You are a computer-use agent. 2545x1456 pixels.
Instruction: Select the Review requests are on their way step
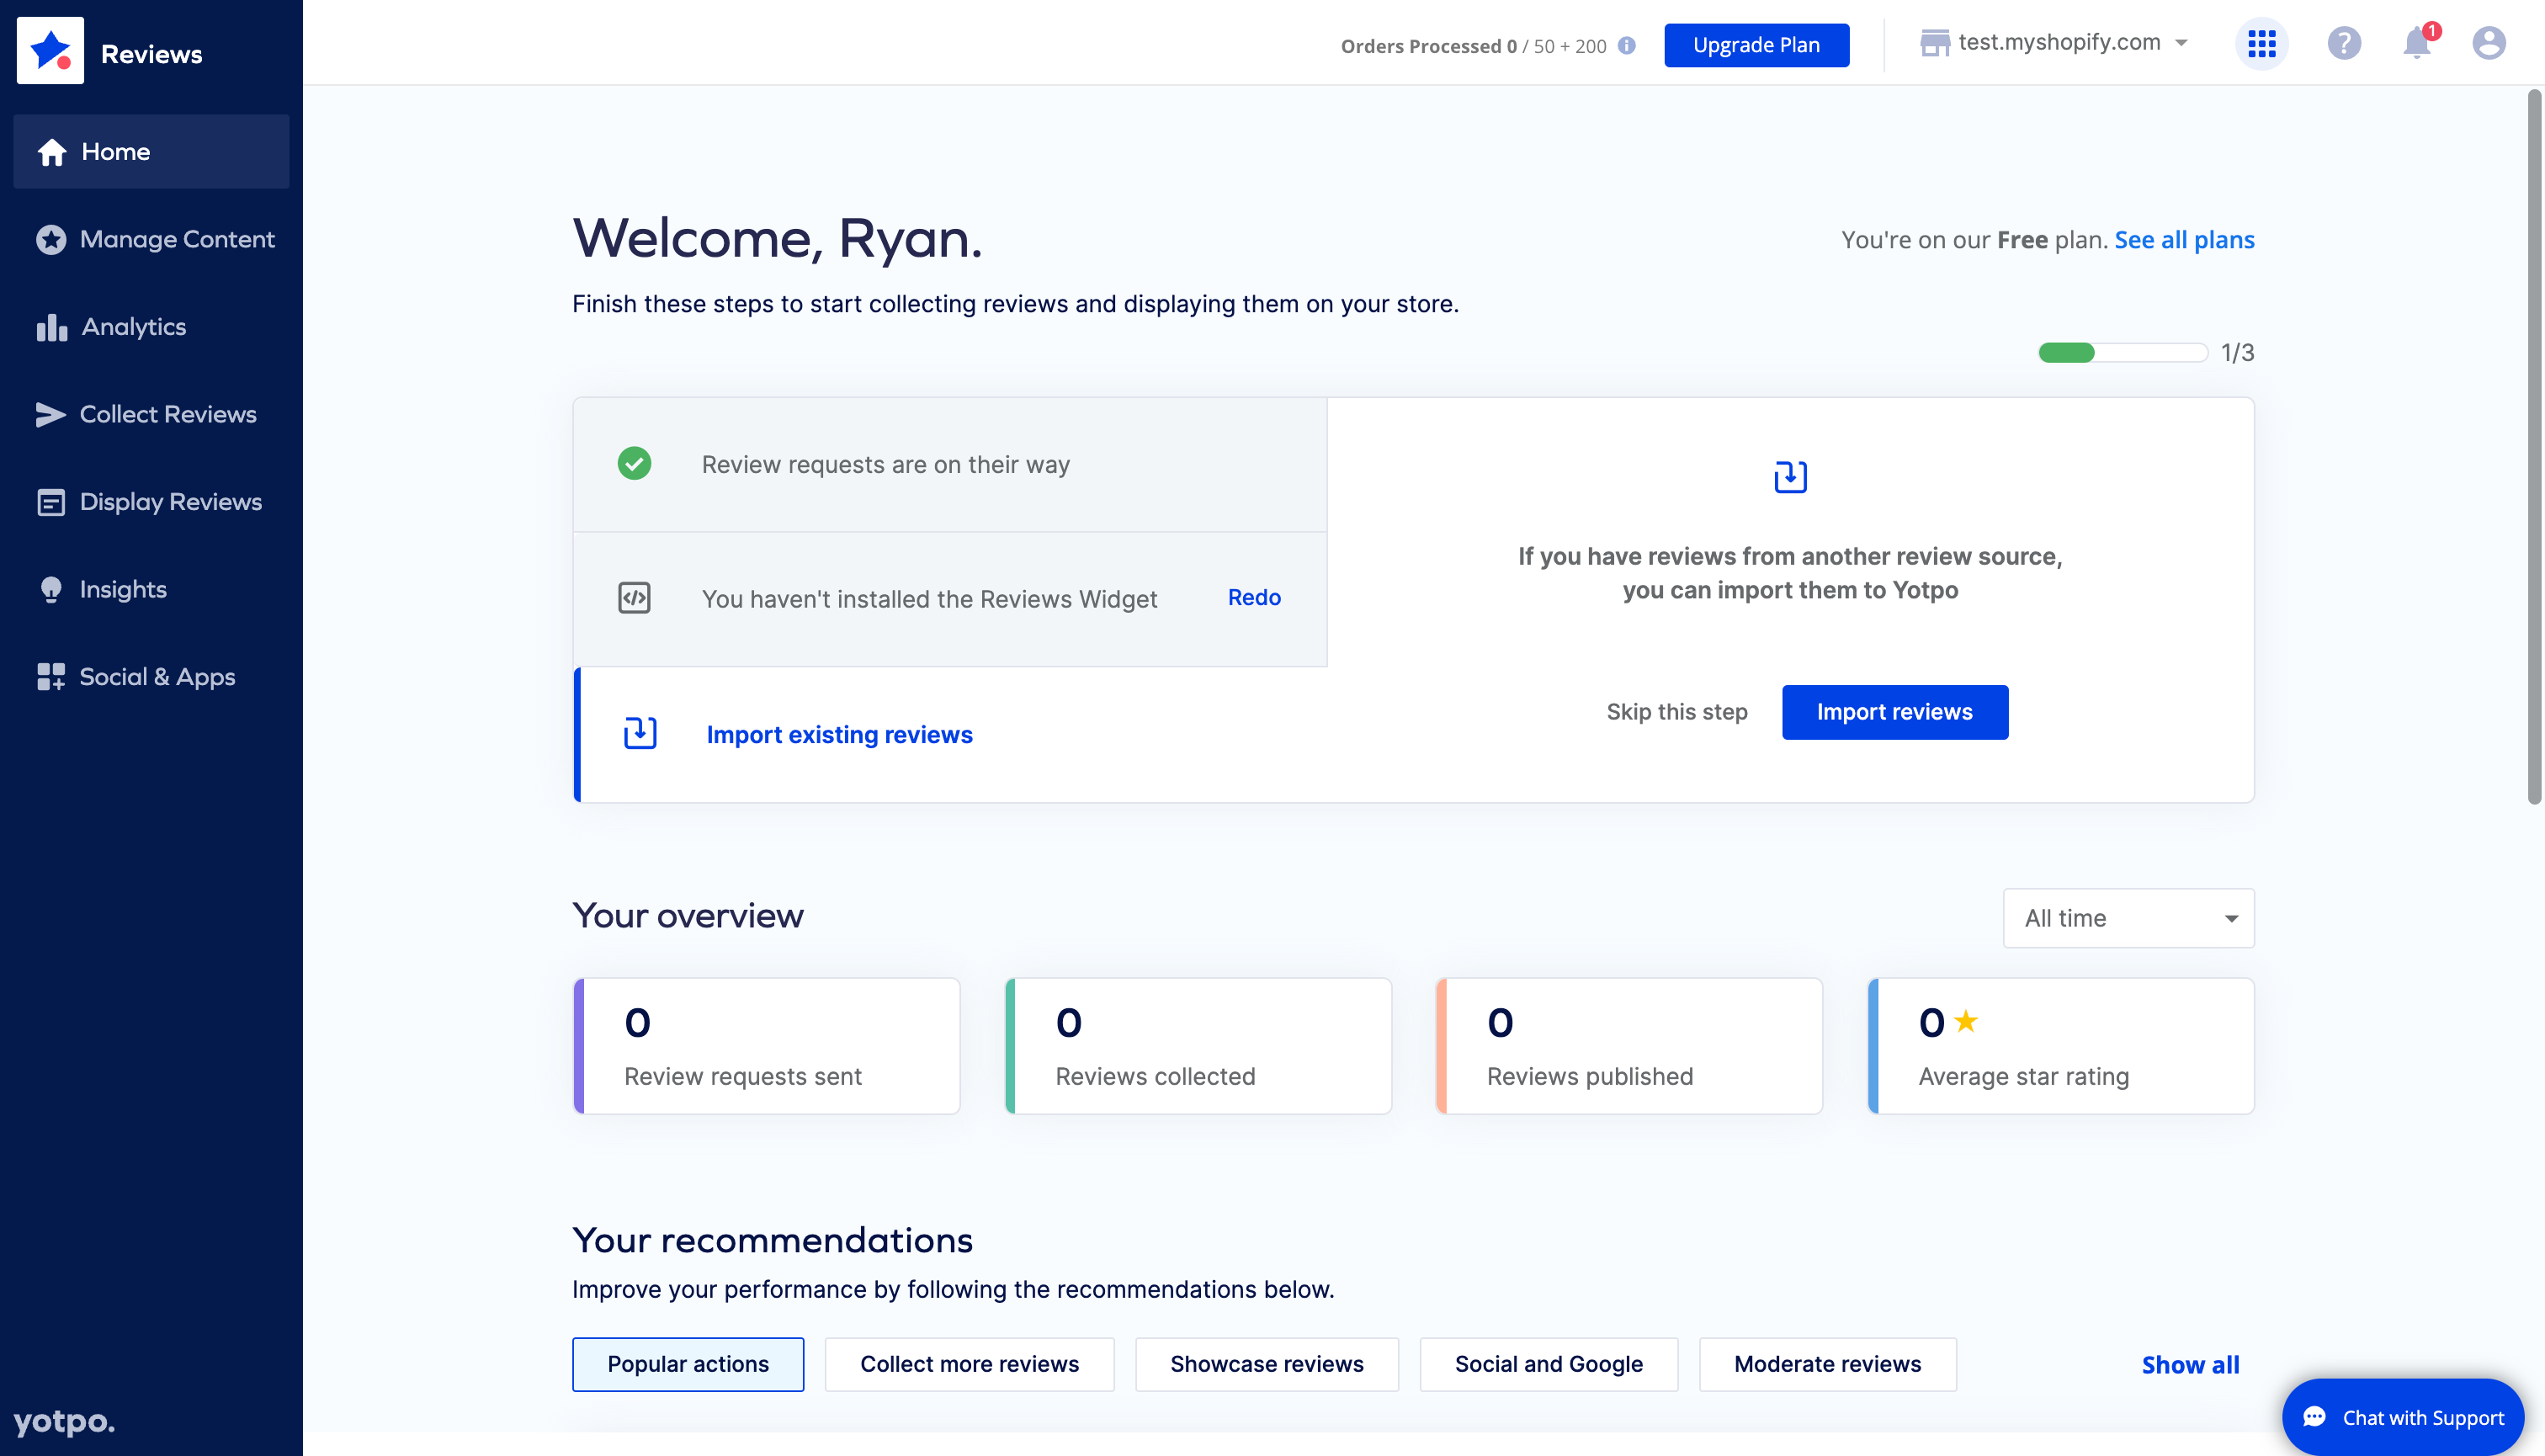[x=950, y=464]
